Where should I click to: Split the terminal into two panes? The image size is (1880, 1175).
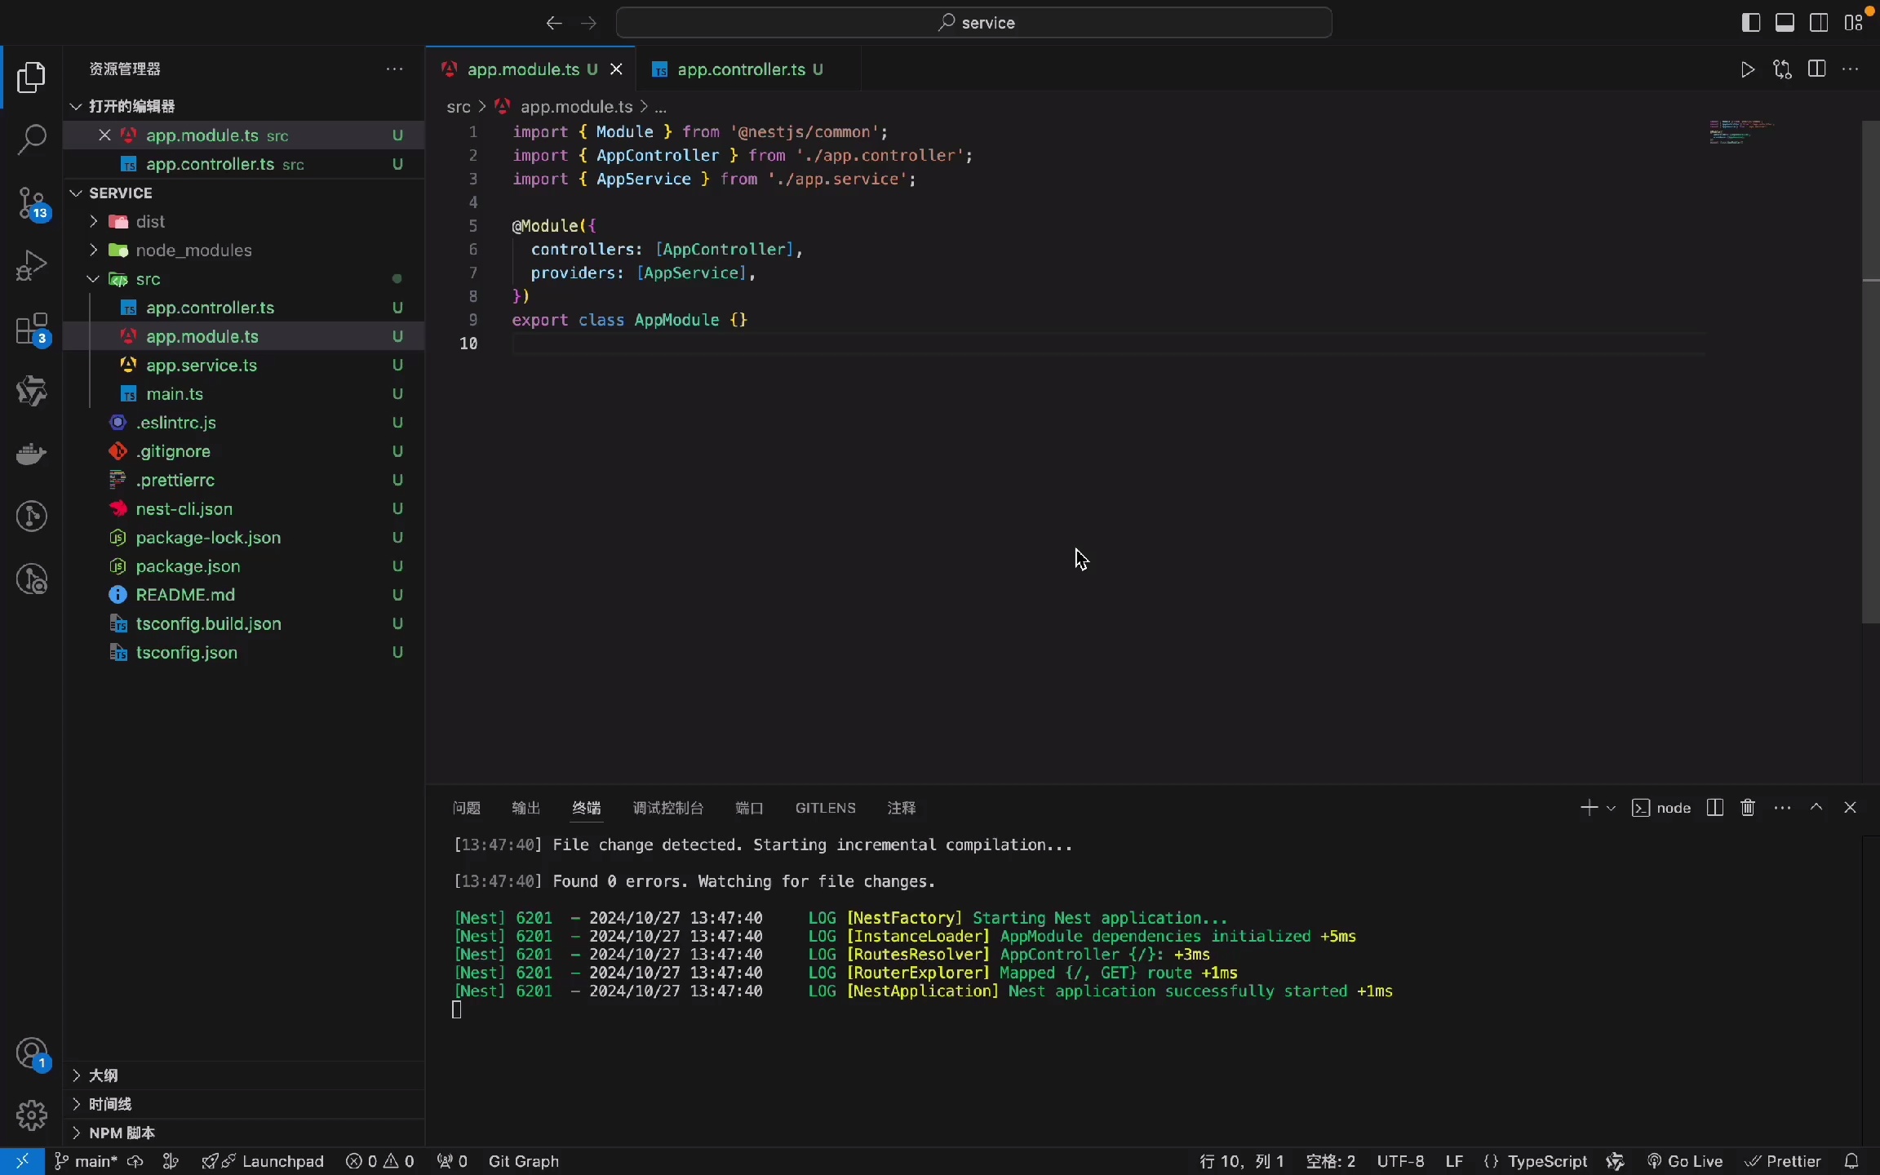[x=1714, y=808]
